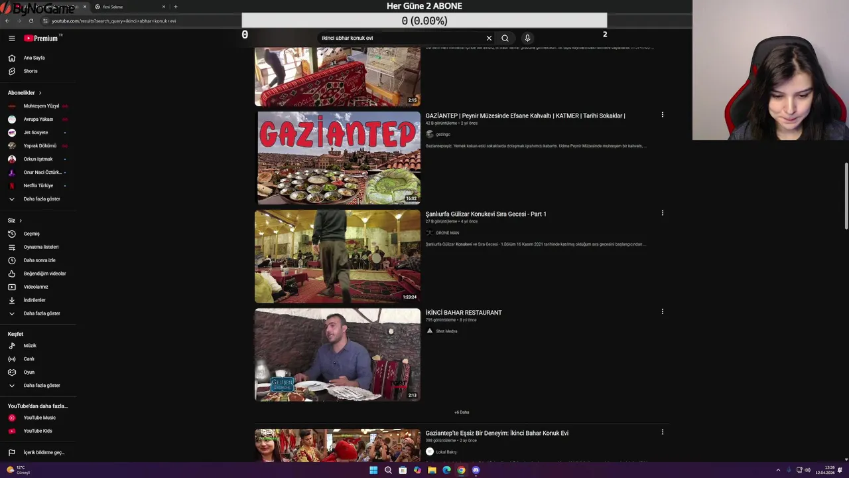Open Windows taskbar search
Image resolution: width=849 pixels, height=478 pixels.
[x=388, y=470]
